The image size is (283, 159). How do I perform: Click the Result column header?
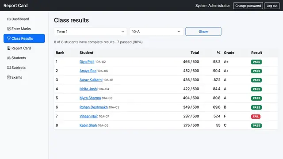point(256,53)
